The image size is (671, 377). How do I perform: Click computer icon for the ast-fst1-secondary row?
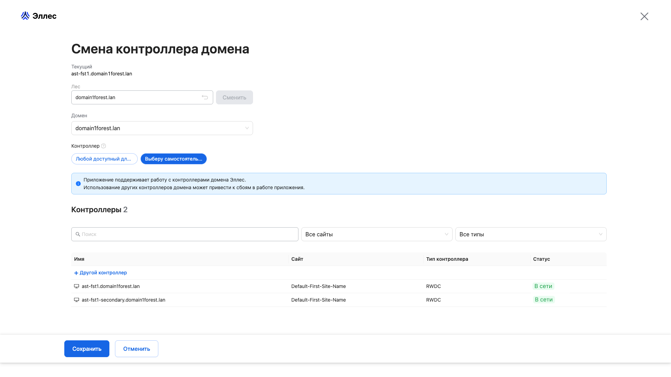click(x=77, y=300)
